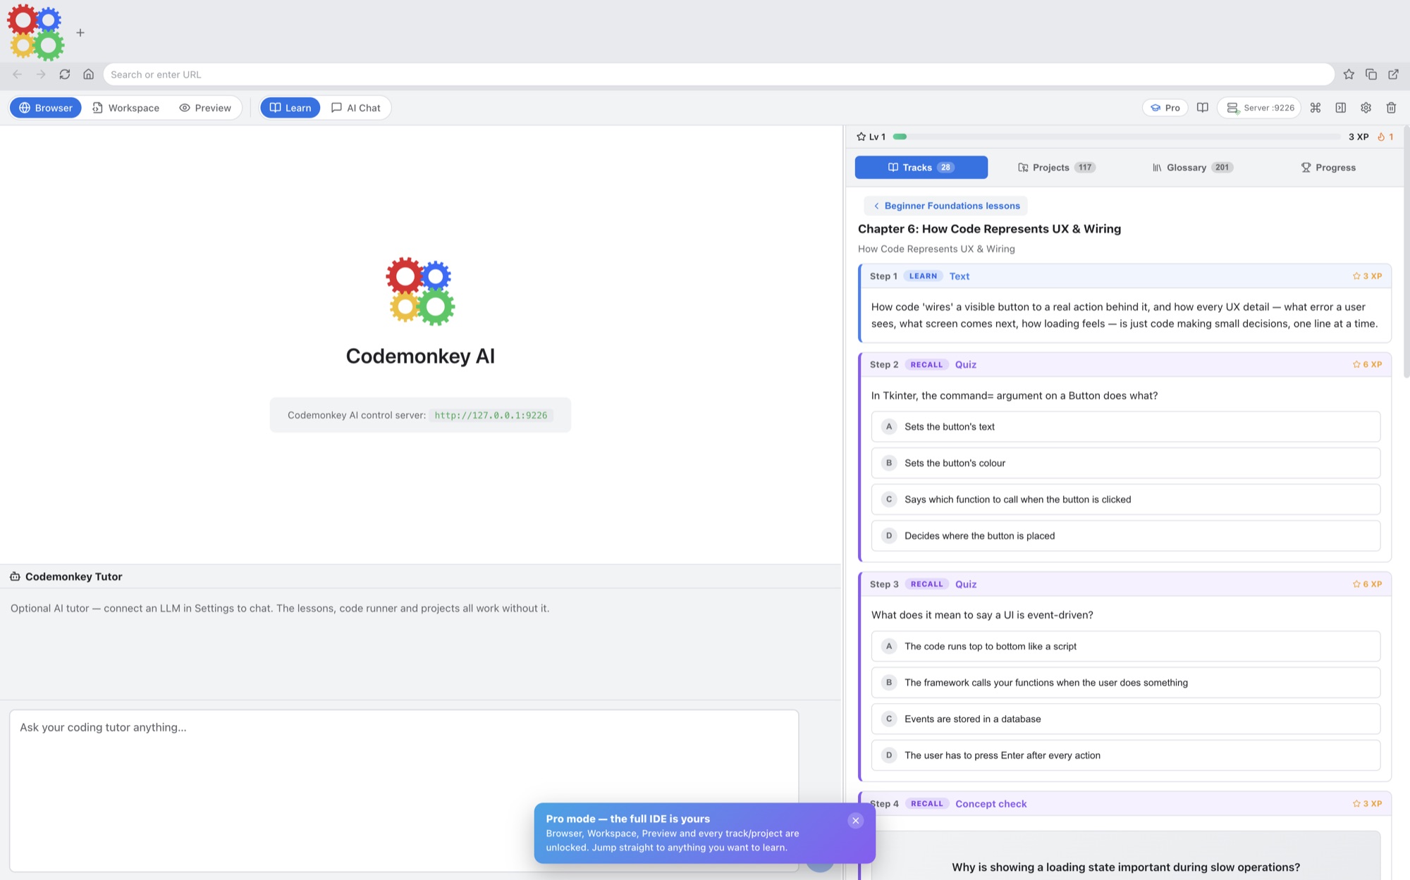The width and height of the screenshot is (1410, 880).
Task: Choose answer B: Sets the button's colour
Action: pos(1125,463)
